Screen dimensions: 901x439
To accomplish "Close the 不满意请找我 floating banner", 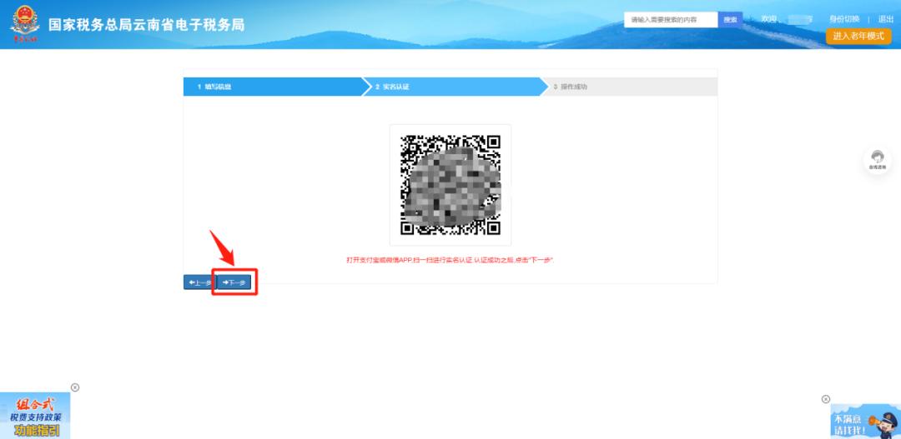I will pyautogui.click(x=826, y=399).
